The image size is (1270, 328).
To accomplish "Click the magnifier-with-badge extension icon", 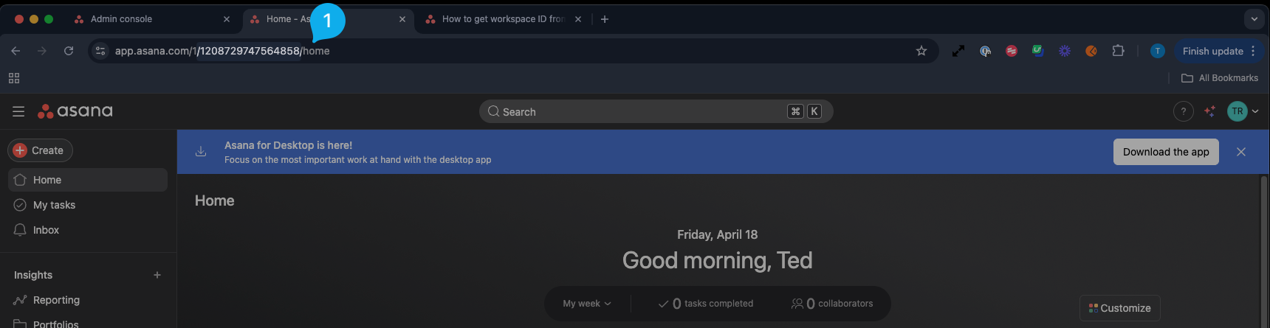I will tap(985, 51).
